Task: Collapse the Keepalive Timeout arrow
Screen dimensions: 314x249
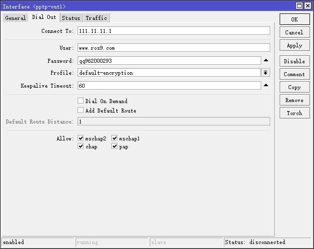Action: [266, 85]
